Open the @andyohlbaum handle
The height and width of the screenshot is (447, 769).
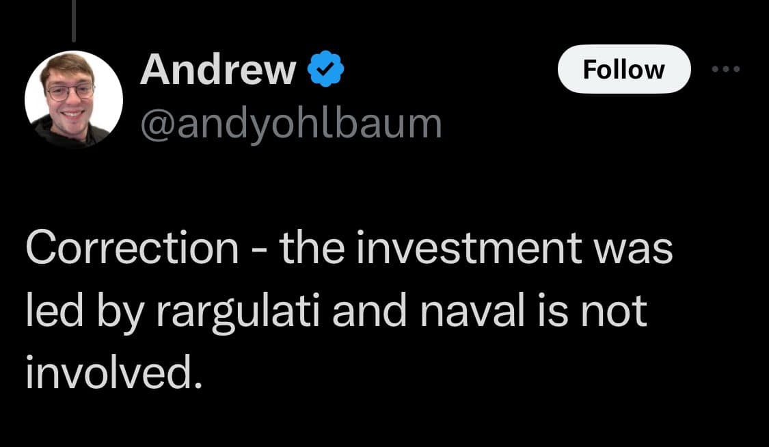tap(291, 124)
